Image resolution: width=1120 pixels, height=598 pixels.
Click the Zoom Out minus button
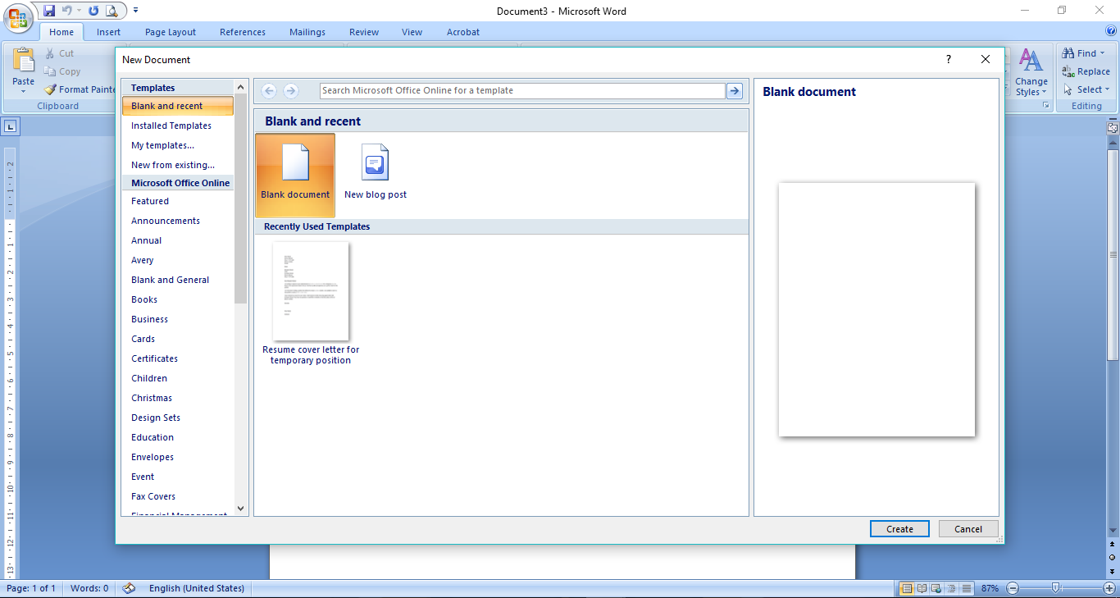(x=1013, y=588)
